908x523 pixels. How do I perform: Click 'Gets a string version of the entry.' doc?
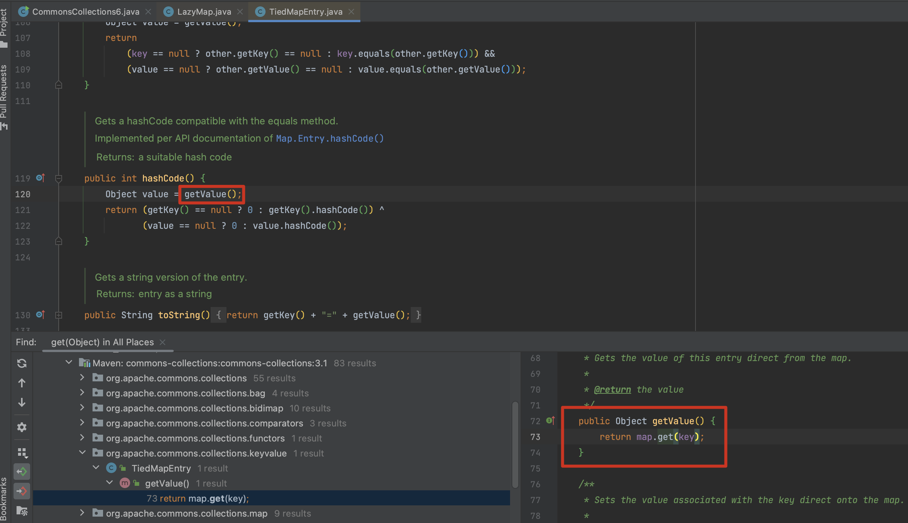(171, 277)
